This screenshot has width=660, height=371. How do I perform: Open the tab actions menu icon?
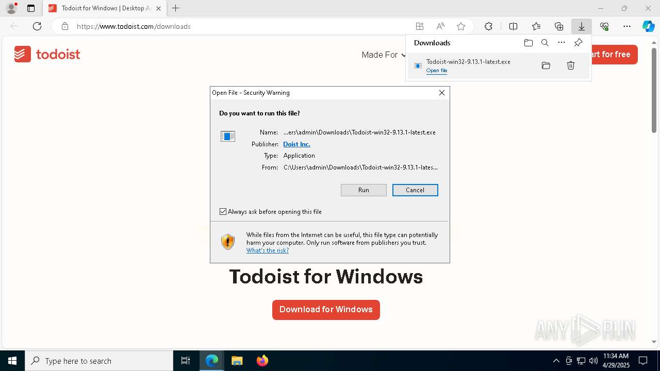[31, 8]
